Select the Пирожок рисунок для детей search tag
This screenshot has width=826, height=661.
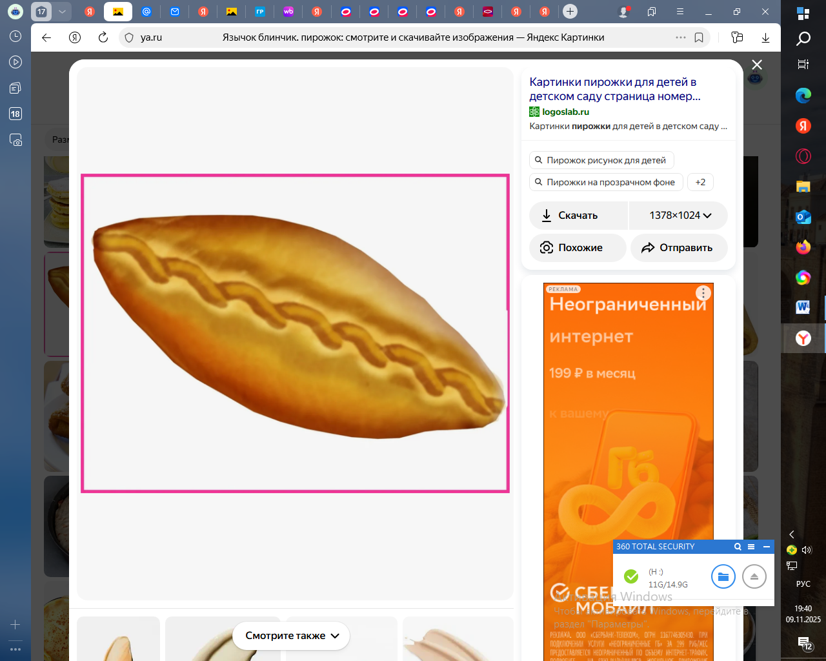(x=601, y=160)
